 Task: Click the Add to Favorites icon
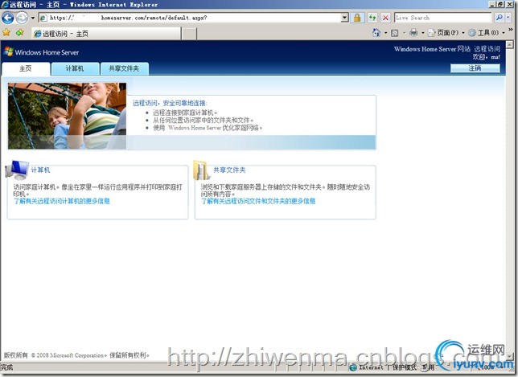tap(20, 33)
